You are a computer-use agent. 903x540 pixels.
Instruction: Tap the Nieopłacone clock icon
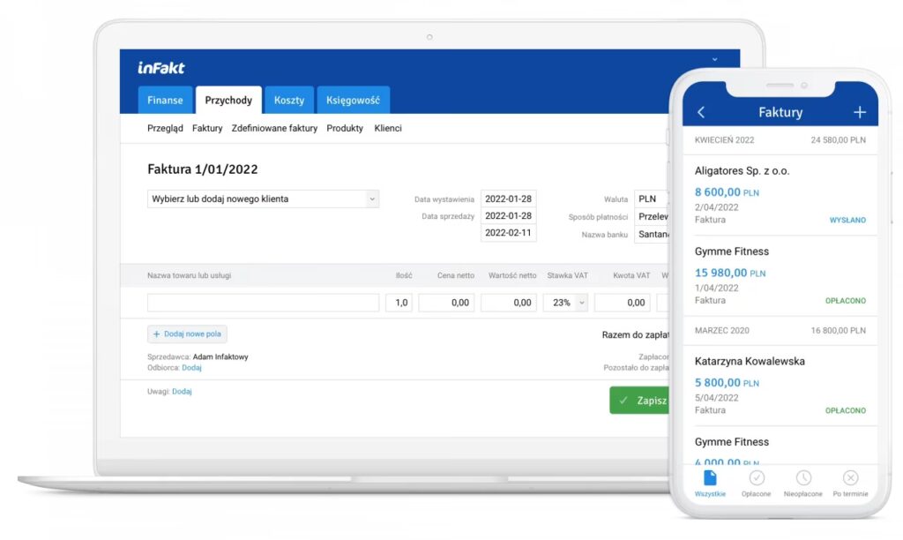(803, 477)
